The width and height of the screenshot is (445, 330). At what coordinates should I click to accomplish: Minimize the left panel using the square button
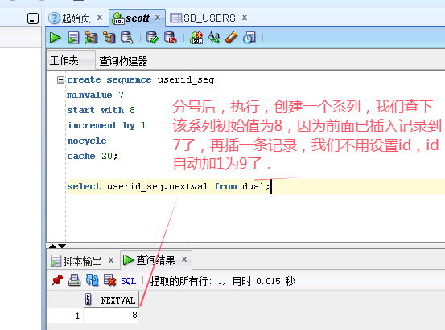[33, 18]
